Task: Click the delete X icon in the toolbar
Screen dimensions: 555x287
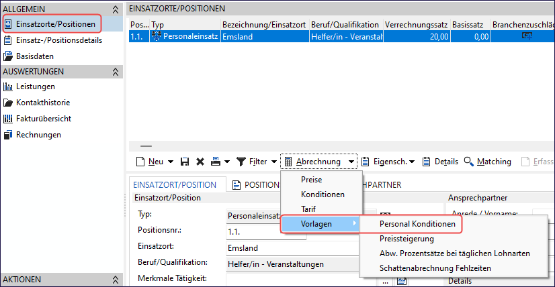Action: coord(200,162)
